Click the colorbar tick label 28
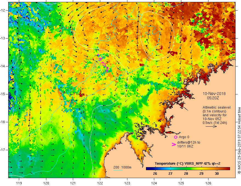 [186, 174]
